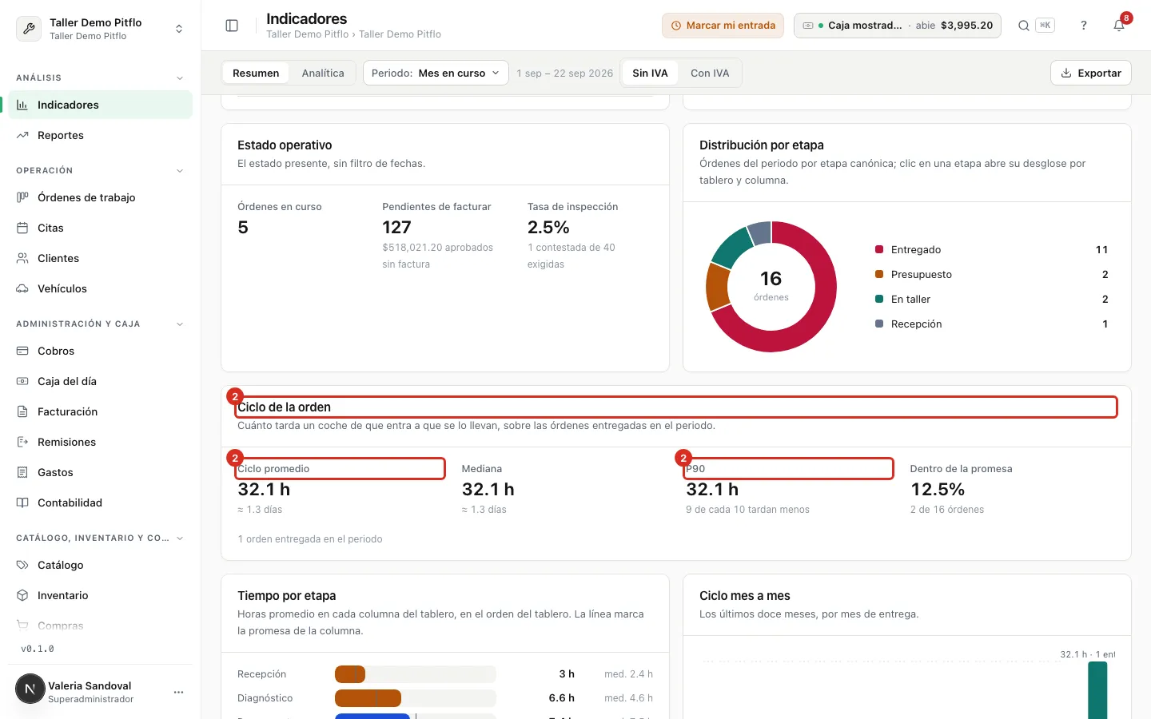This screenshot has height=719, width=1151.
Task: Click the Reportes trend icon
Action: coord(22,135)
